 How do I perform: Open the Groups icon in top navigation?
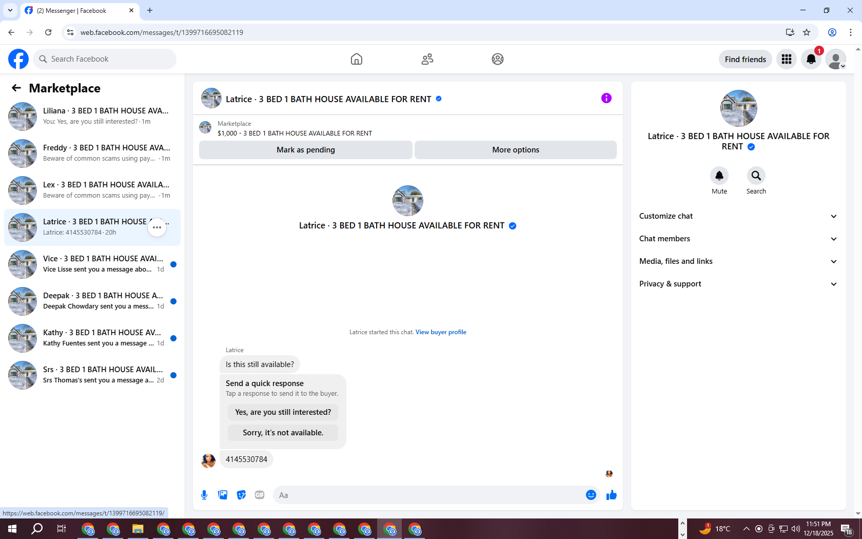pyautogui.click(x=498, y=59)
